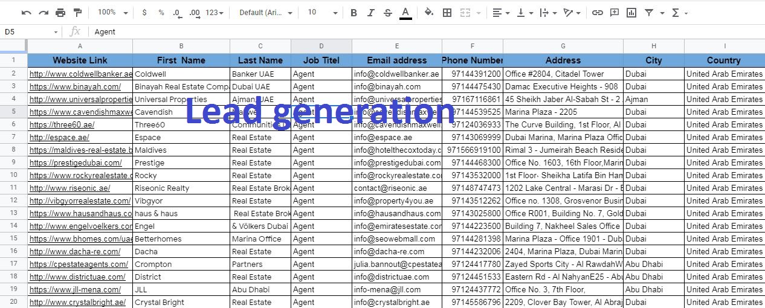Add a comment using the toolbar icon

(x=614, y=13)
